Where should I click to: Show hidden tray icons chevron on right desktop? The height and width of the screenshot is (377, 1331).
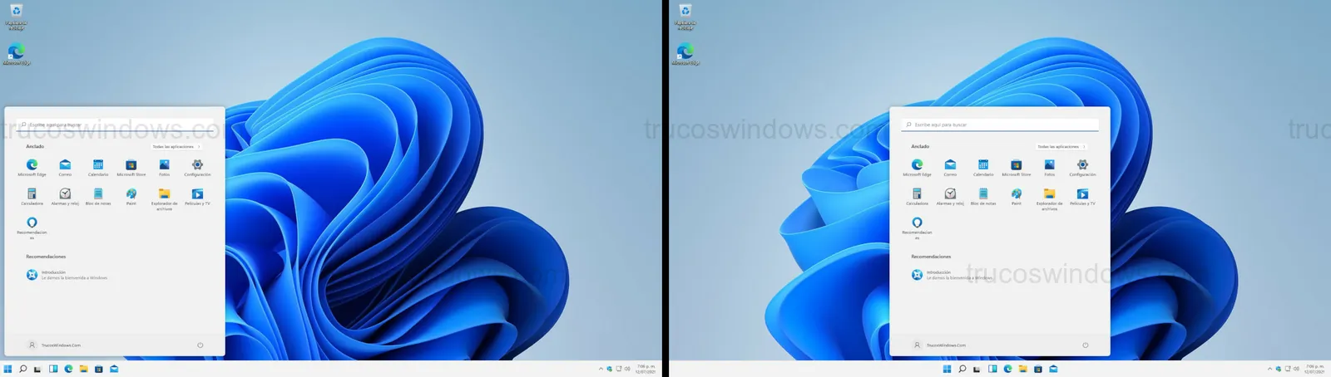pyautogui.click(x=1269, y=369)
